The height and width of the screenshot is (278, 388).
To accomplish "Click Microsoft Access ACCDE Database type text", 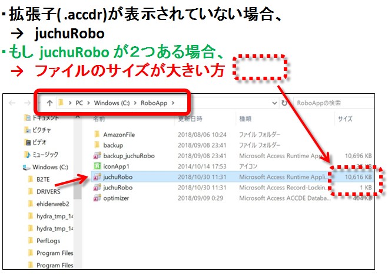I will click(285, 198).
